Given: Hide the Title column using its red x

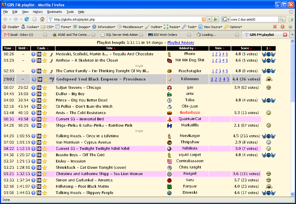Looking at the screenshot, I should [x=115, y=48].
